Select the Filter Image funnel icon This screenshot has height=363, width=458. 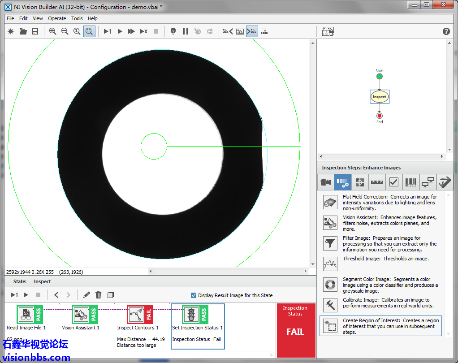330,243
